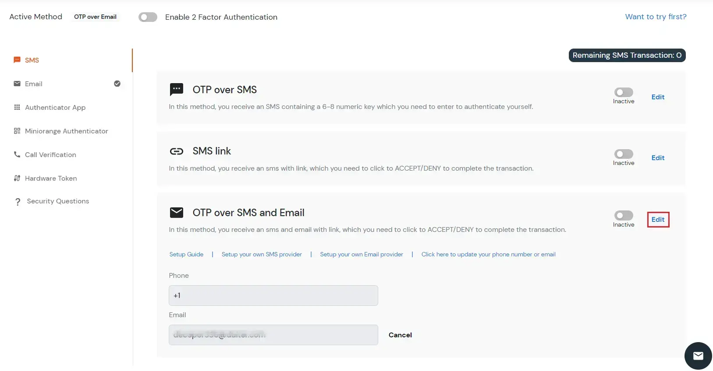Click the email chat widget at bottom right
This screenshot has height=371, width=713.
[x=698, y=356]
